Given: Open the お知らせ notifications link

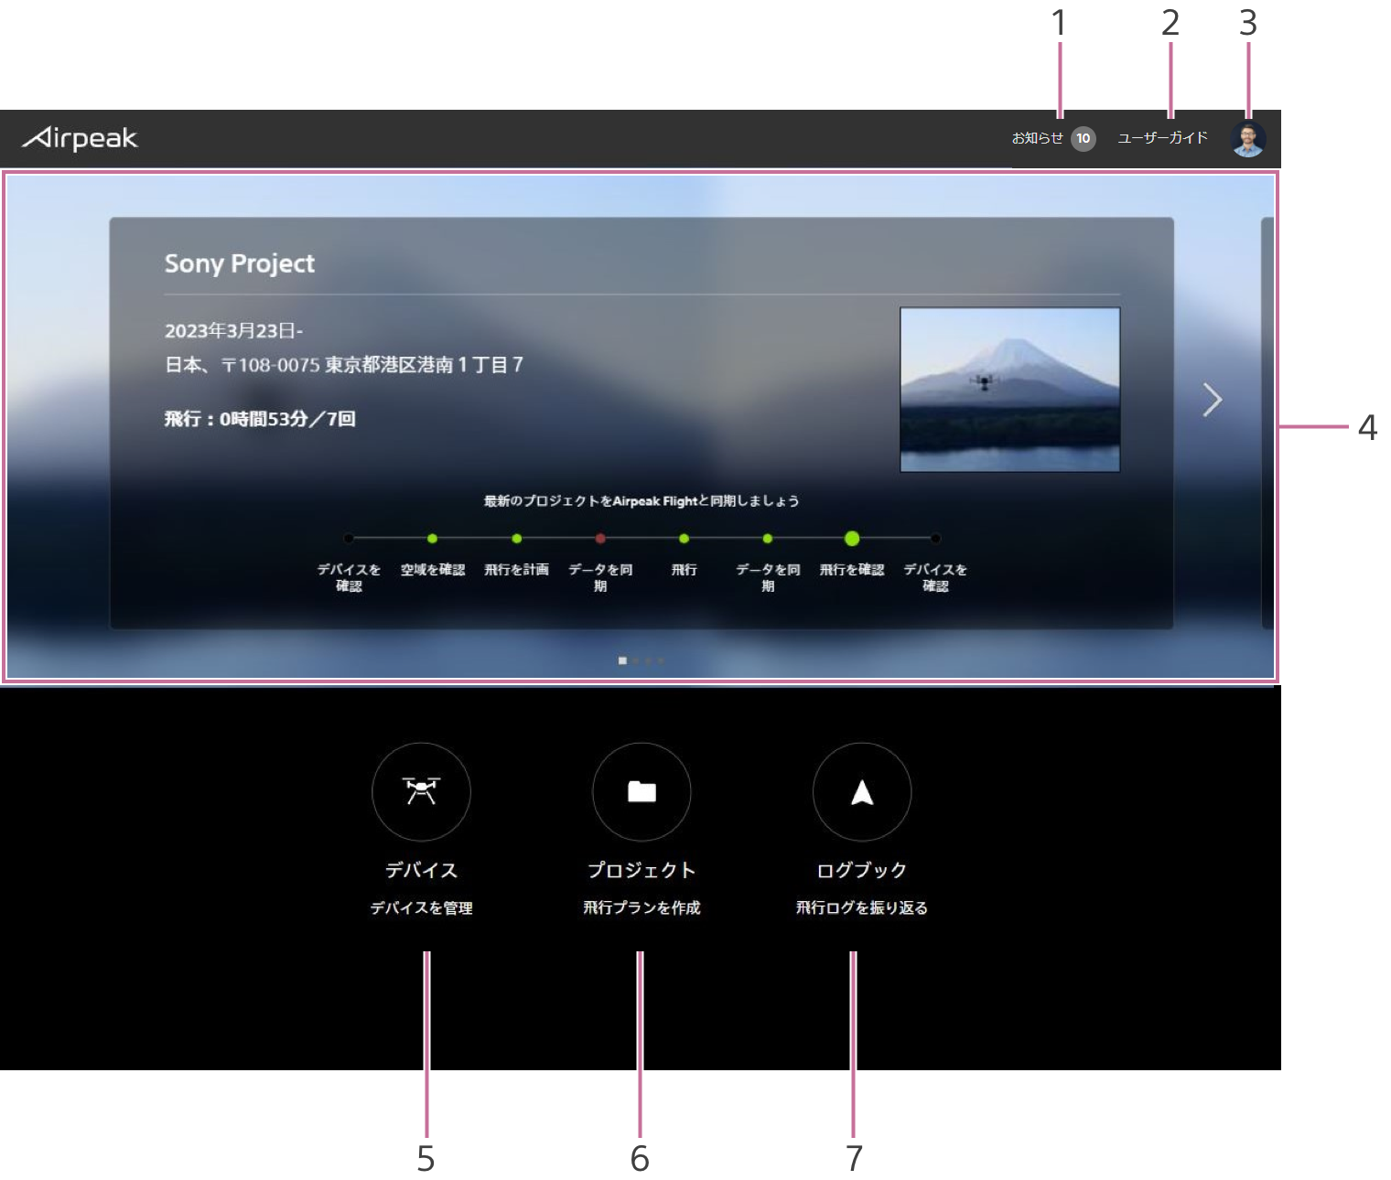Looking at the screenshot, I should 1037,138.
